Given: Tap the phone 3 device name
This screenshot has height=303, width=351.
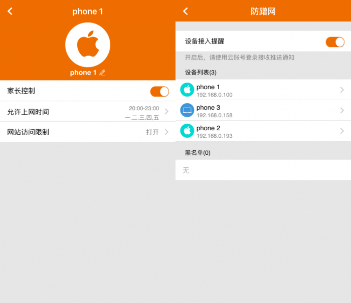Looking at the screenshot, I should point(208,107).
